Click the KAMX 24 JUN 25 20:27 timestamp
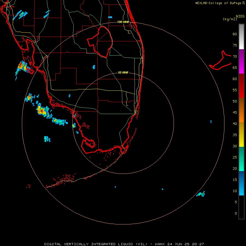This screenshot has height=246, width=246. (x=179, y=244)
